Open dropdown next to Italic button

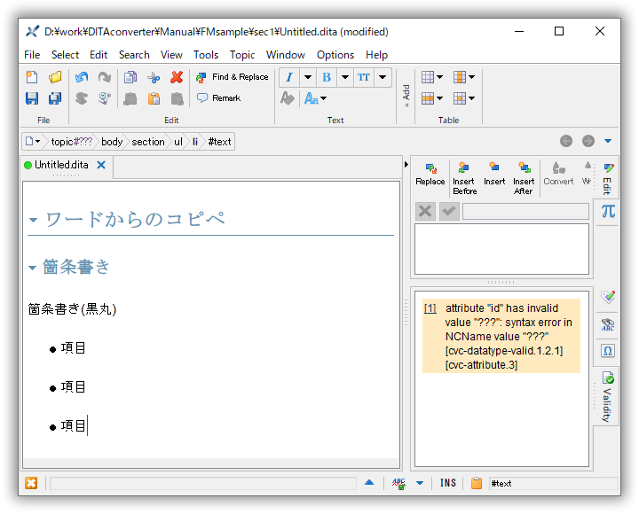[x=308, y=77]
